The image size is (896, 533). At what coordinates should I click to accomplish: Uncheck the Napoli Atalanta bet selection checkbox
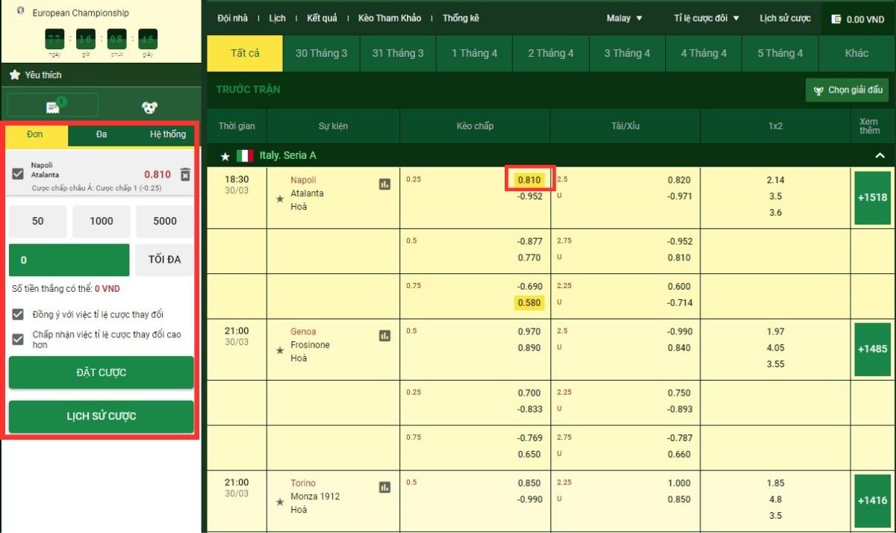click(x=19, y=174)
